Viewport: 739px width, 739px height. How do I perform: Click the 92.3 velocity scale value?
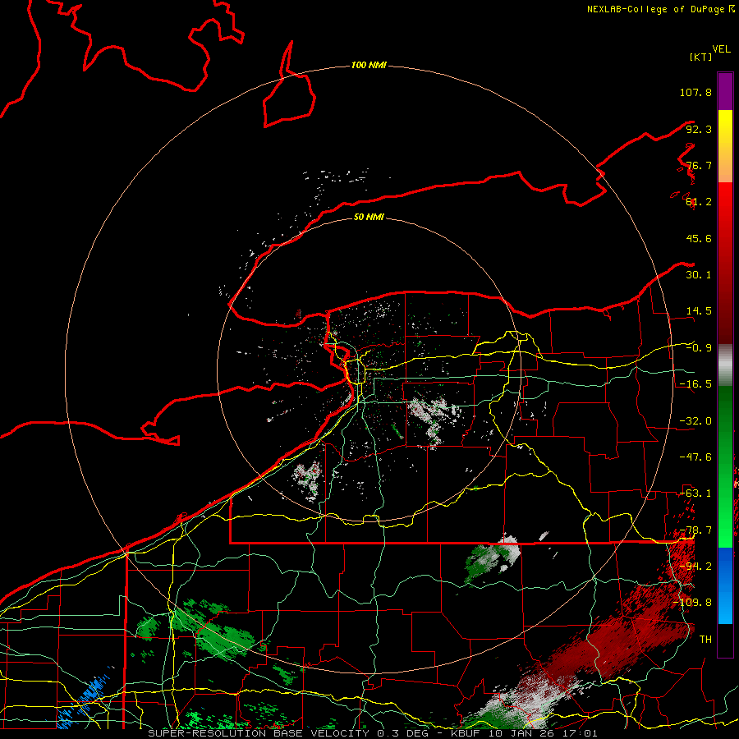699,129
